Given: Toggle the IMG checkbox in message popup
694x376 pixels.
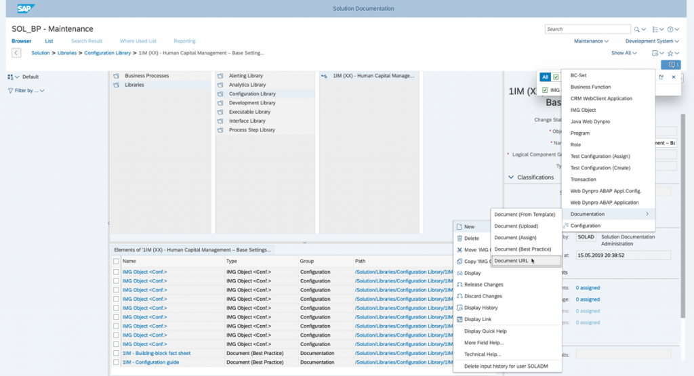Looking at the screenshot, I should click(x=545, y=90).
